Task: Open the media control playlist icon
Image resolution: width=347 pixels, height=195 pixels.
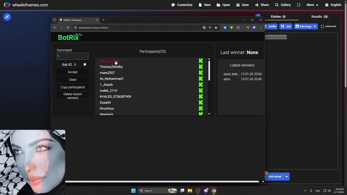Action: tap(248, 28)
